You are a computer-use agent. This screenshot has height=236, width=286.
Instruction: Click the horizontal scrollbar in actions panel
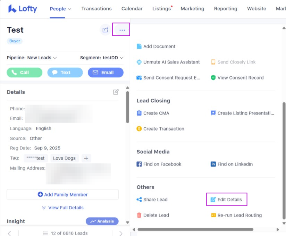[194, 229]
